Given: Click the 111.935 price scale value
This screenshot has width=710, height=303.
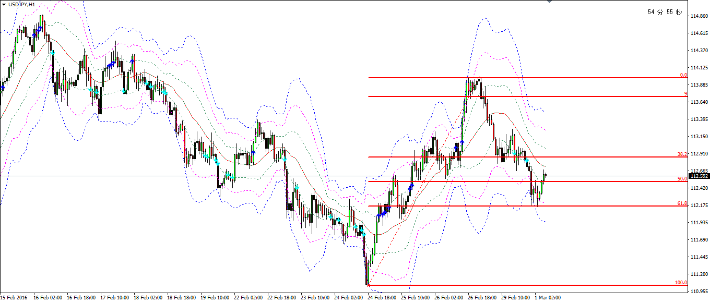Looking at the screenshot, I should pyautogui.click(x=699, y=223).
